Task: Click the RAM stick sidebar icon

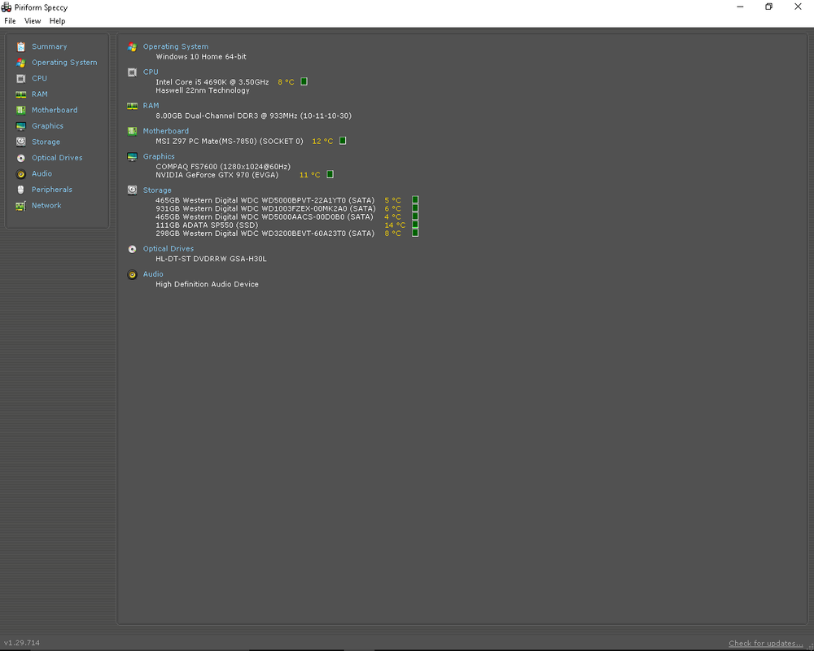Action: pyautogui.click(x=21, y=94)
